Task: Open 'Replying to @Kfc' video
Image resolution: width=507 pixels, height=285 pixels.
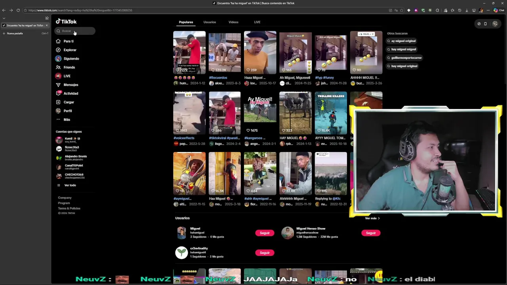Action: (331, 174)
